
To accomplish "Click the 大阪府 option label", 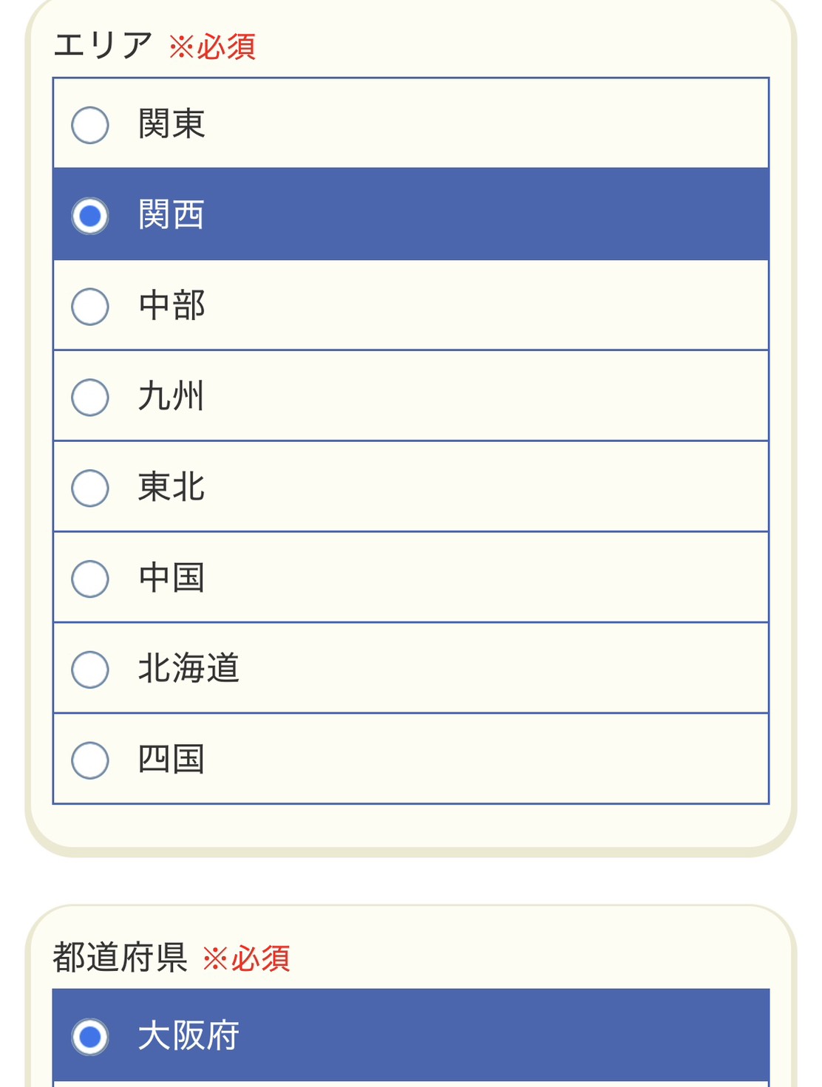I will tap(188, 1036).
